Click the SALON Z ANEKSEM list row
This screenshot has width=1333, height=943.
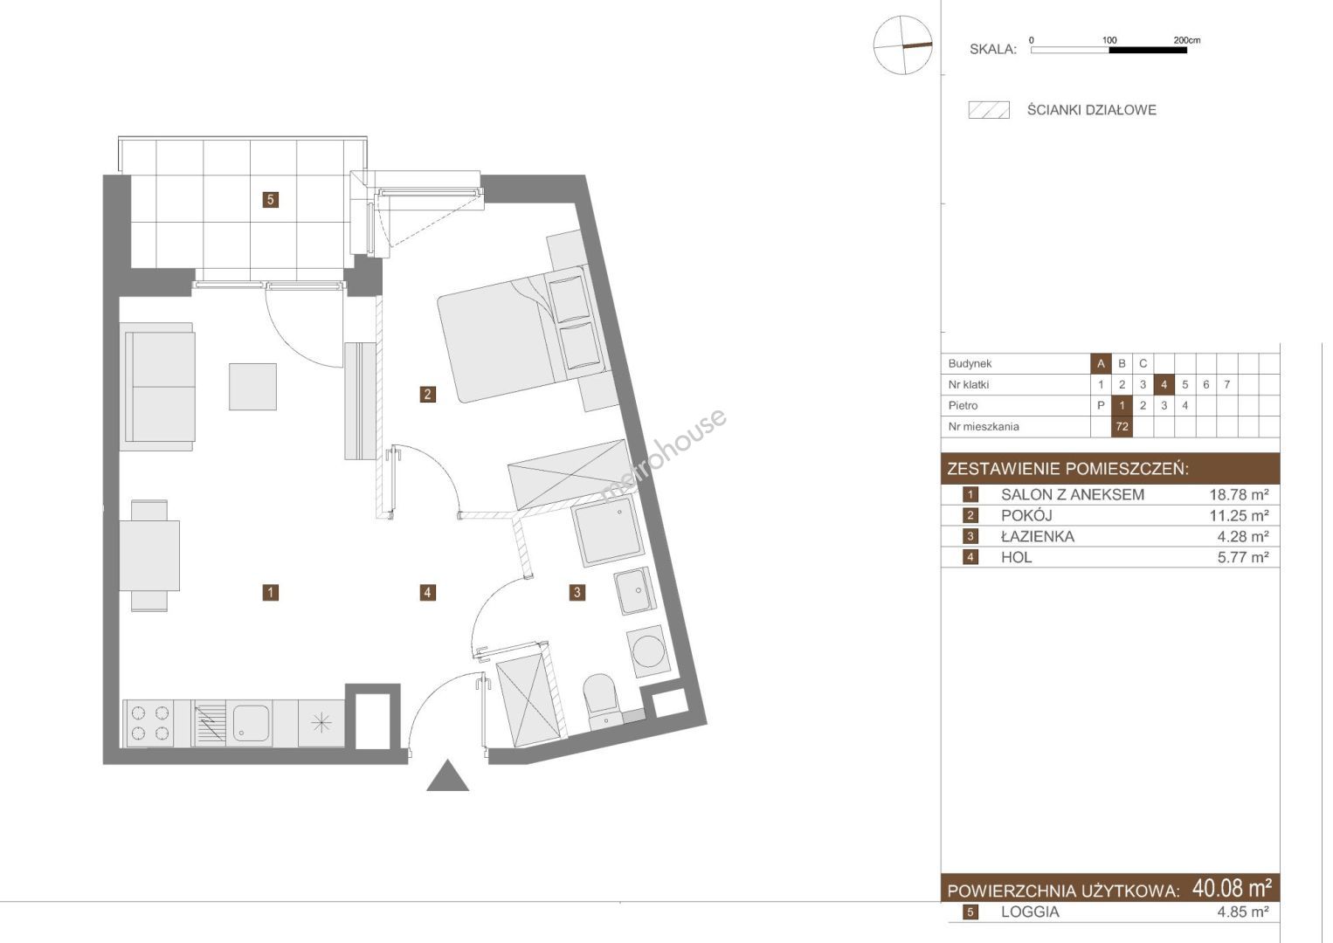pyautogui.click(x=1109, y=494)
